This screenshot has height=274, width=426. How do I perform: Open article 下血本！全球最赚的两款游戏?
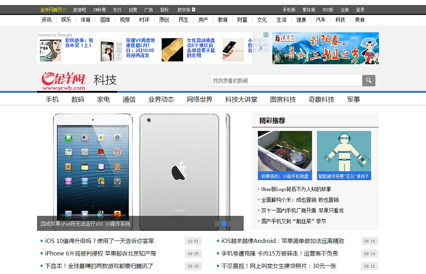[x=99, y=266]
